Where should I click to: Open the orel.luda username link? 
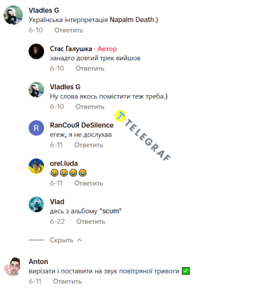tap(64, 164)
